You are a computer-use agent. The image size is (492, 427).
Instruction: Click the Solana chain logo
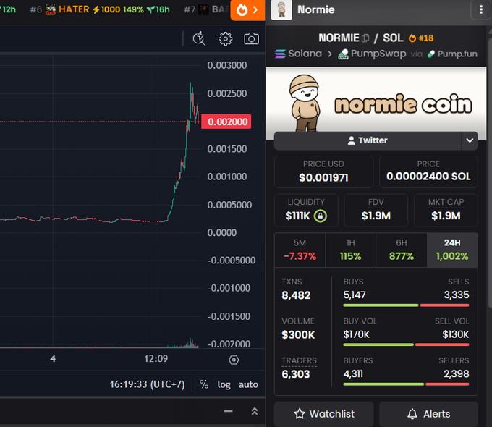pyautogui.click(x=280, y=54)
